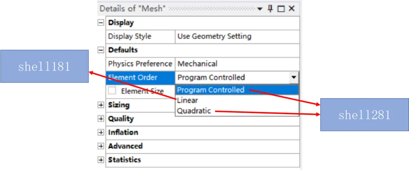Click the shell181 annotation box

(44, 66)
